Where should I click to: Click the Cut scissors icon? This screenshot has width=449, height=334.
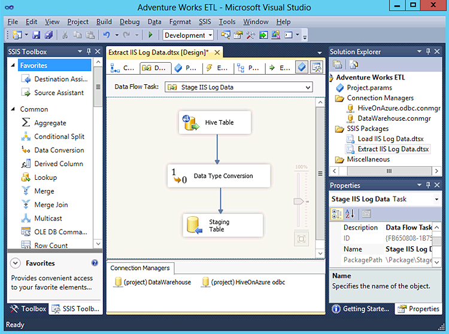(65, 35)
